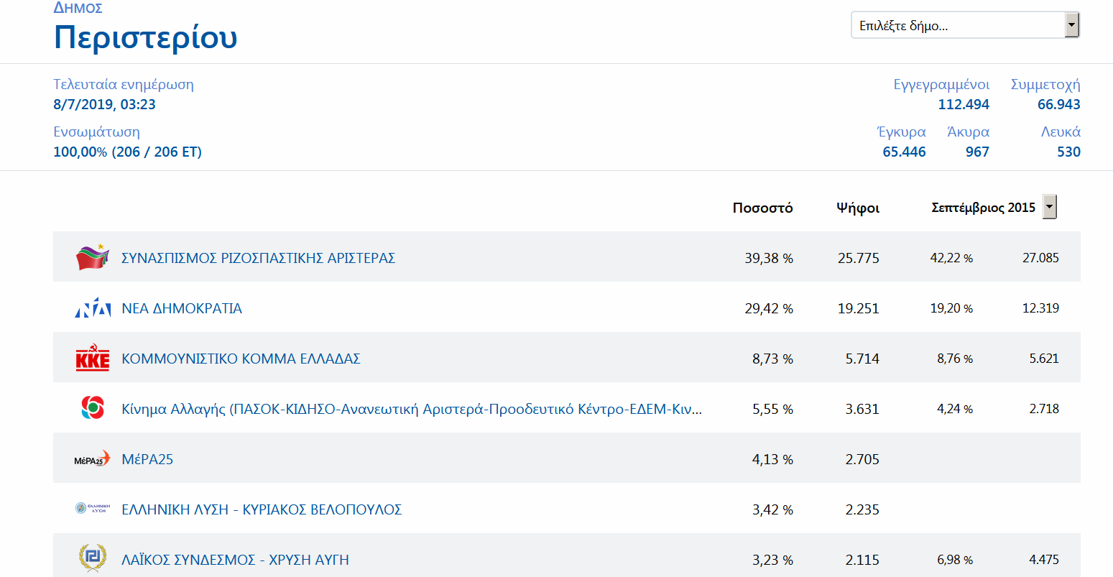Click SYRIZA's 2015 percentage 42,22 %

pos(951,258)
